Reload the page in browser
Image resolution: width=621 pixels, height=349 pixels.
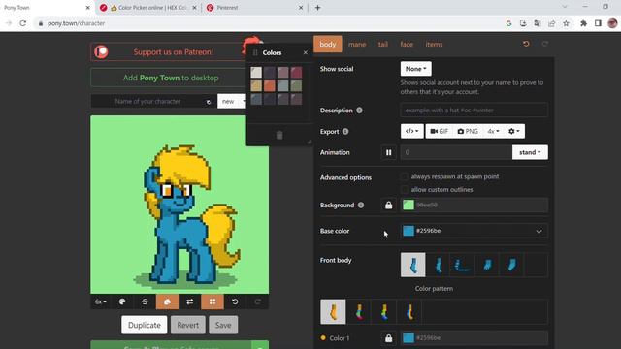tap(23, 23)
